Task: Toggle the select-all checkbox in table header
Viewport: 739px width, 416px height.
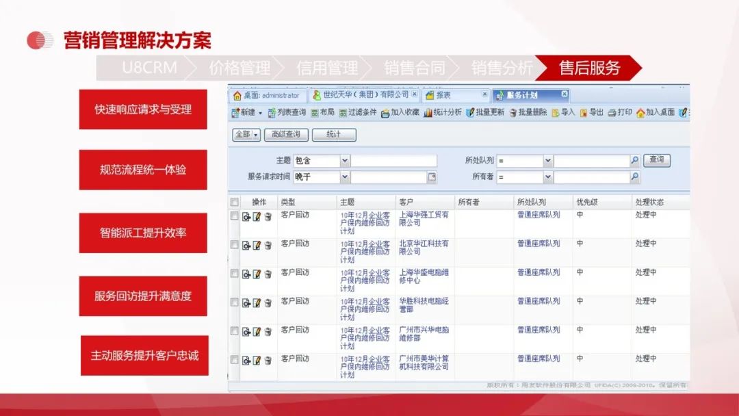Action: (234, 202)
